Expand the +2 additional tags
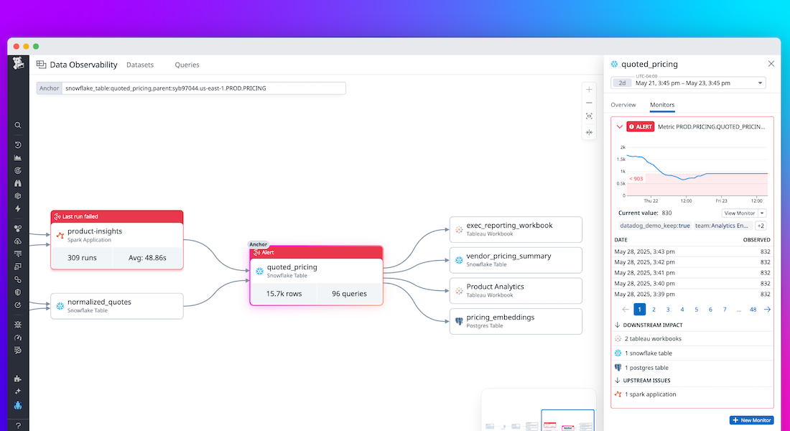790x431 pixels. 761,226
